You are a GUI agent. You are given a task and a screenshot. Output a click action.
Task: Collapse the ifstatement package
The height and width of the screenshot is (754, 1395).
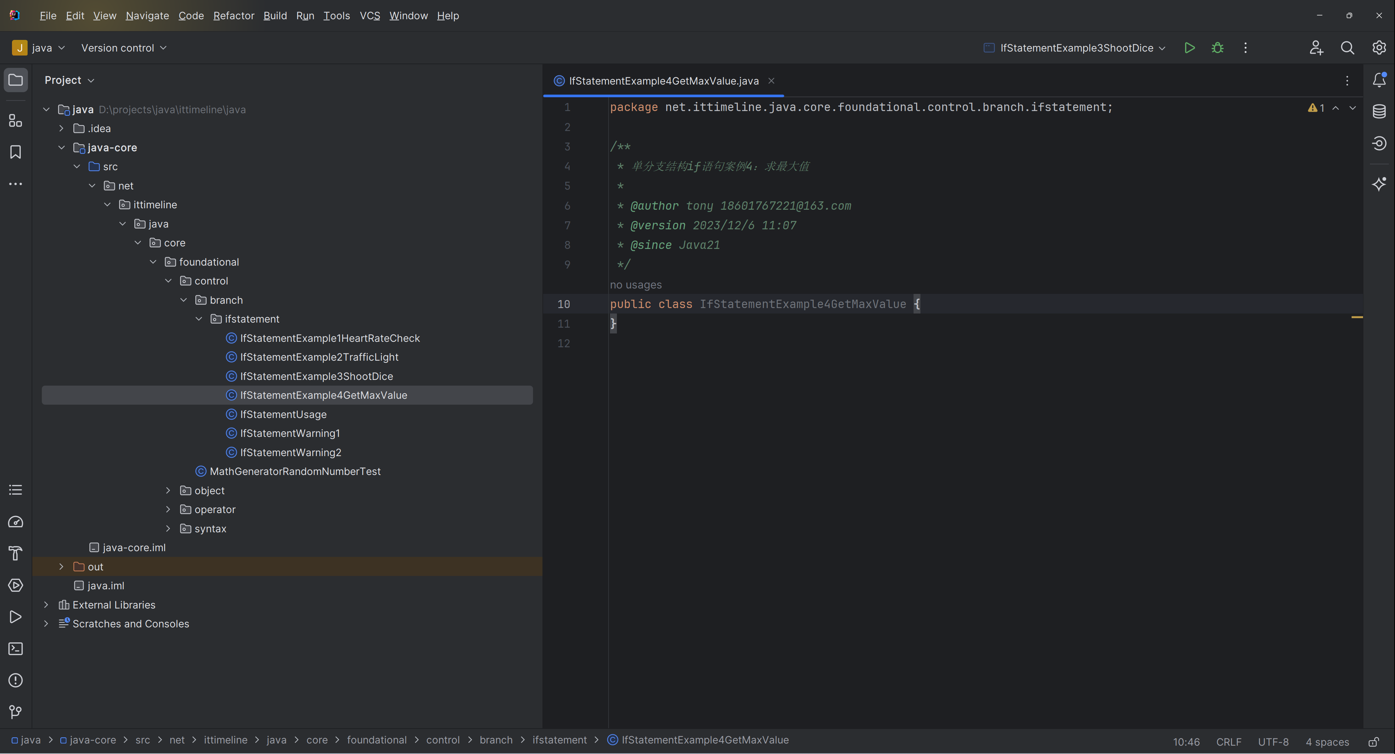coord(199,319)
